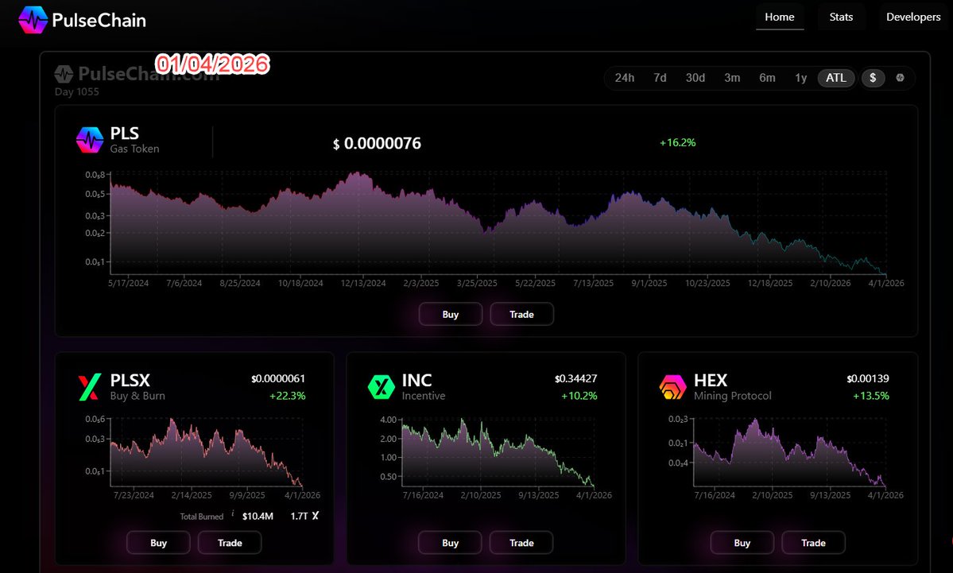Click the INC +10.2% change

pos(579,397)
